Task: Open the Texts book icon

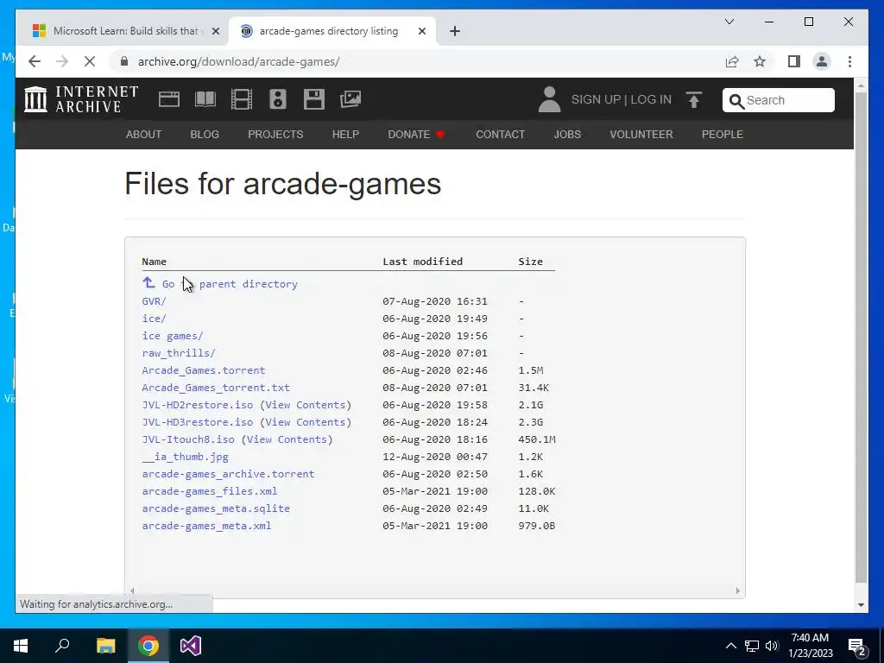Action: pyautogui.click(x=205, y=99)
